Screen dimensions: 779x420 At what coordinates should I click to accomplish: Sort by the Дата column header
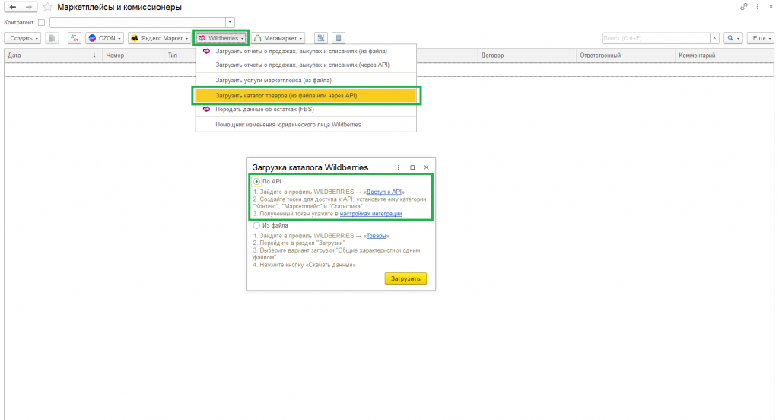click(x=53, y=56)
